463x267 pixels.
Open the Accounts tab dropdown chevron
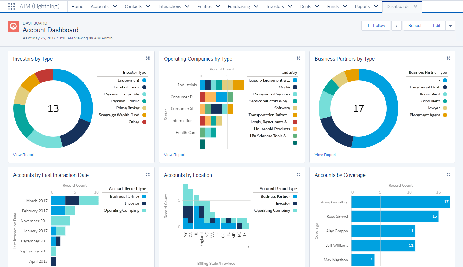pos(115,6)
